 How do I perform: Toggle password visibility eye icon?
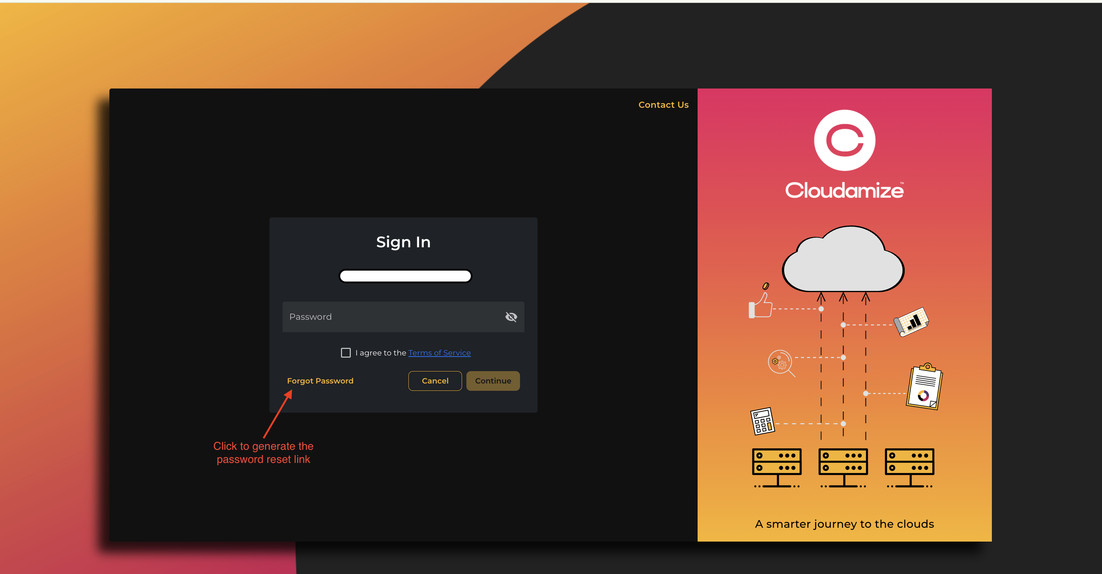tap(511, 317)
